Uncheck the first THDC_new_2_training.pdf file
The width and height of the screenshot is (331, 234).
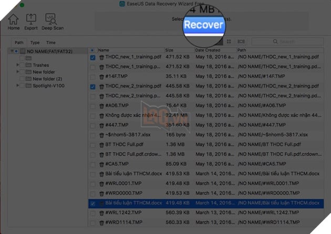92,87
